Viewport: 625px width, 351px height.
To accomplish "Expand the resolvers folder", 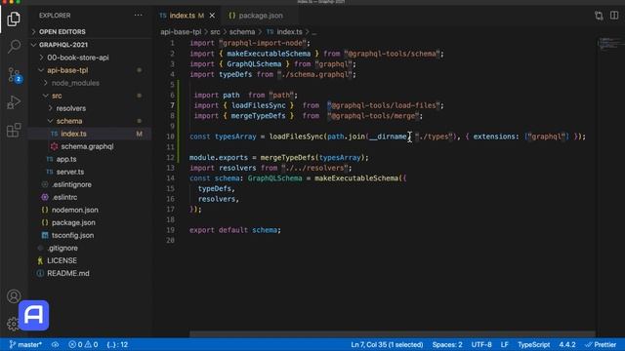I will click(x=70, y=108).
